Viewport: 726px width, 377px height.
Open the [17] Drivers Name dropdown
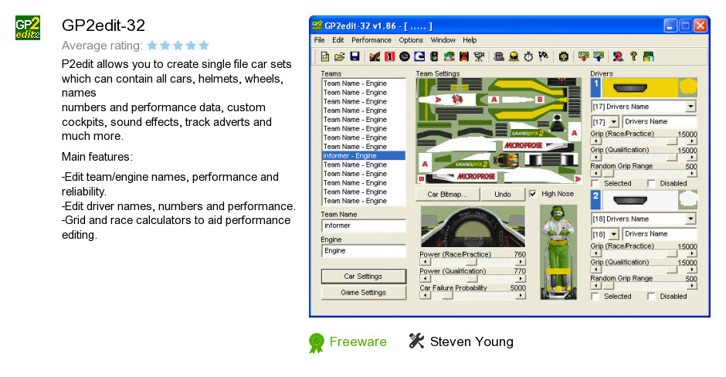tap(690, 107)
